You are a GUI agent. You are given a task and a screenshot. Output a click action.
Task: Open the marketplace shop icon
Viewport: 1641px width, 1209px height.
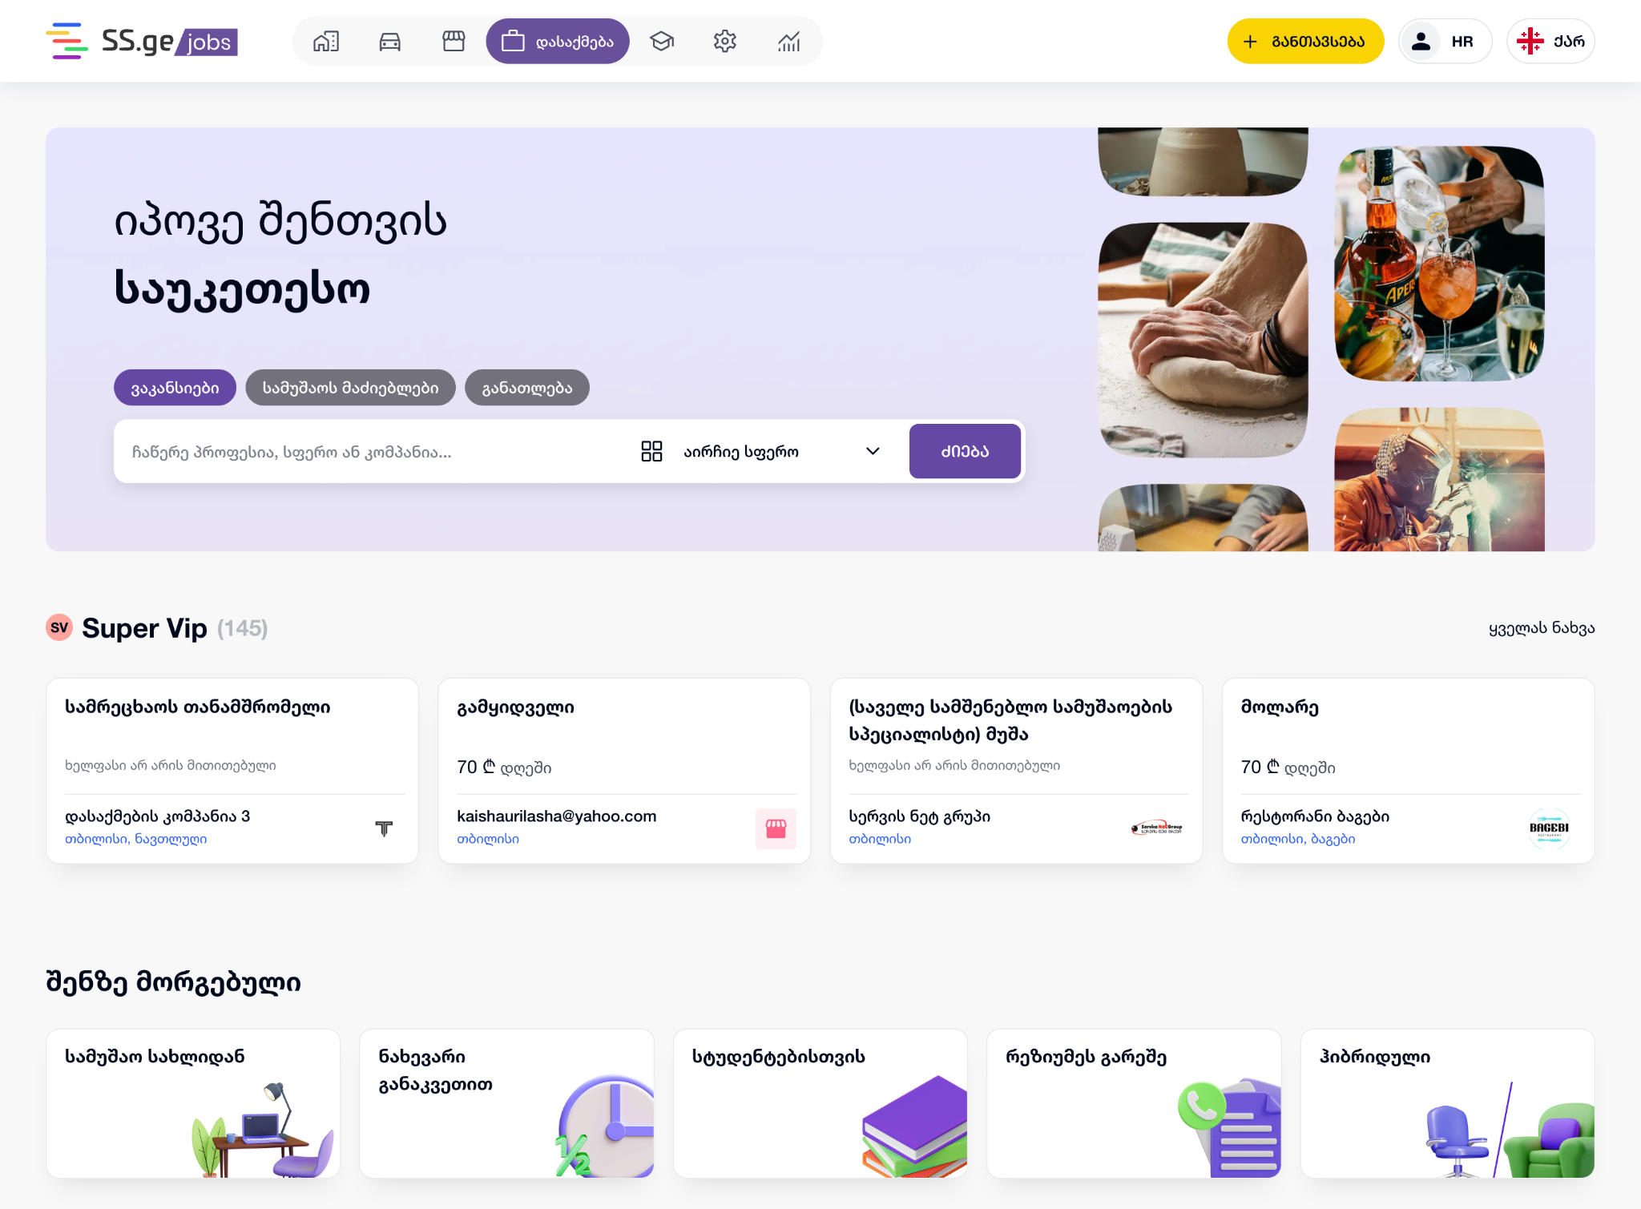(454, 41)
